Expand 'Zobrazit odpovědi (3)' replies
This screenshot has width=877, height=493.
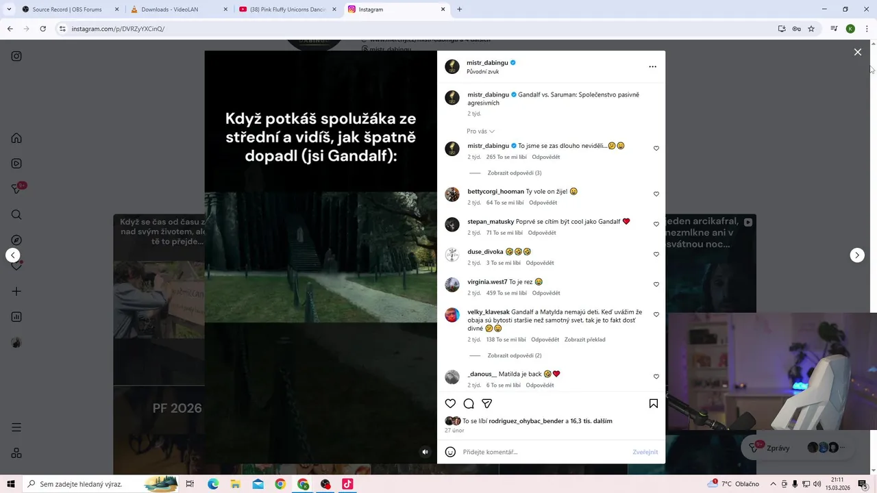[x=514, y=173]
